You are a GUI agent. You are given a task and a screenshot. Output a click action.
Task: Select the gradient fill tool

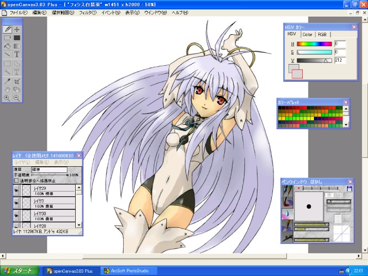click(17, 46)
